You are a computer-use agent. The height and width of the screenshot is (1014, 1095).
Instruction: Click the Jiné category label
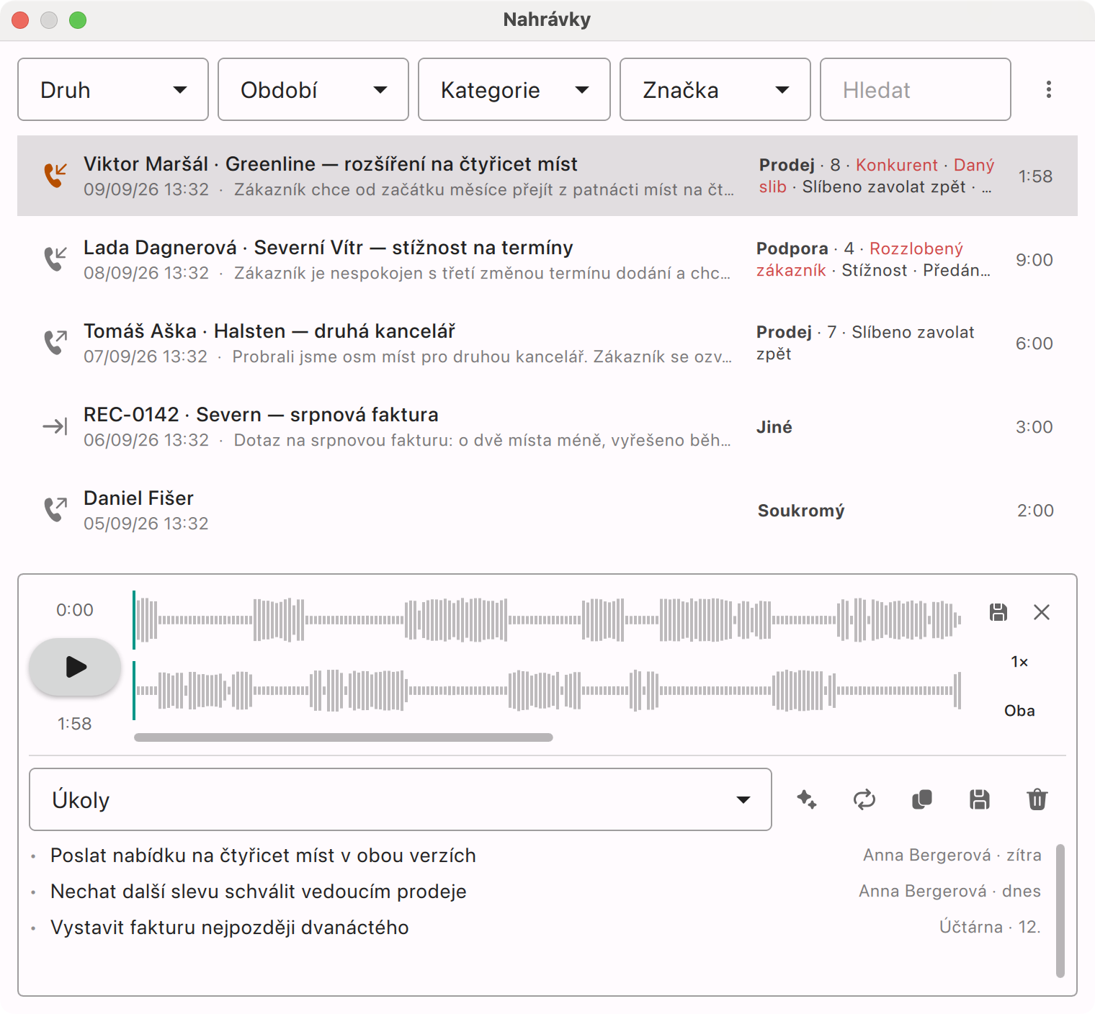(x=774, y=427)
